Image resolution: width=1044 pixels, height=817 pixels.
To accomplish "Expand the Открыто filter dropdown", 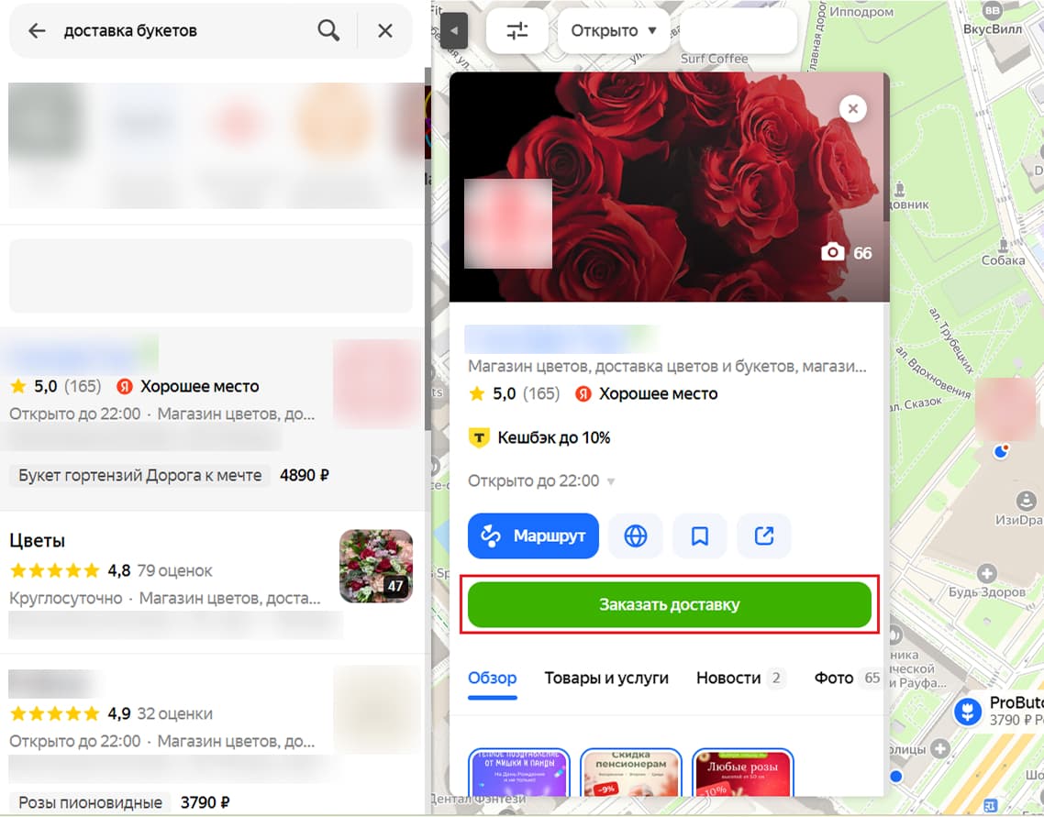I will tap(613, 30).
